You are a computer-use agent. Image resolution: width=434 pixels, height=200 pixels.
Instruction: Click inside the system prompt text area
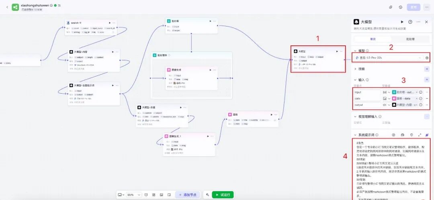[x=391, y=169]
